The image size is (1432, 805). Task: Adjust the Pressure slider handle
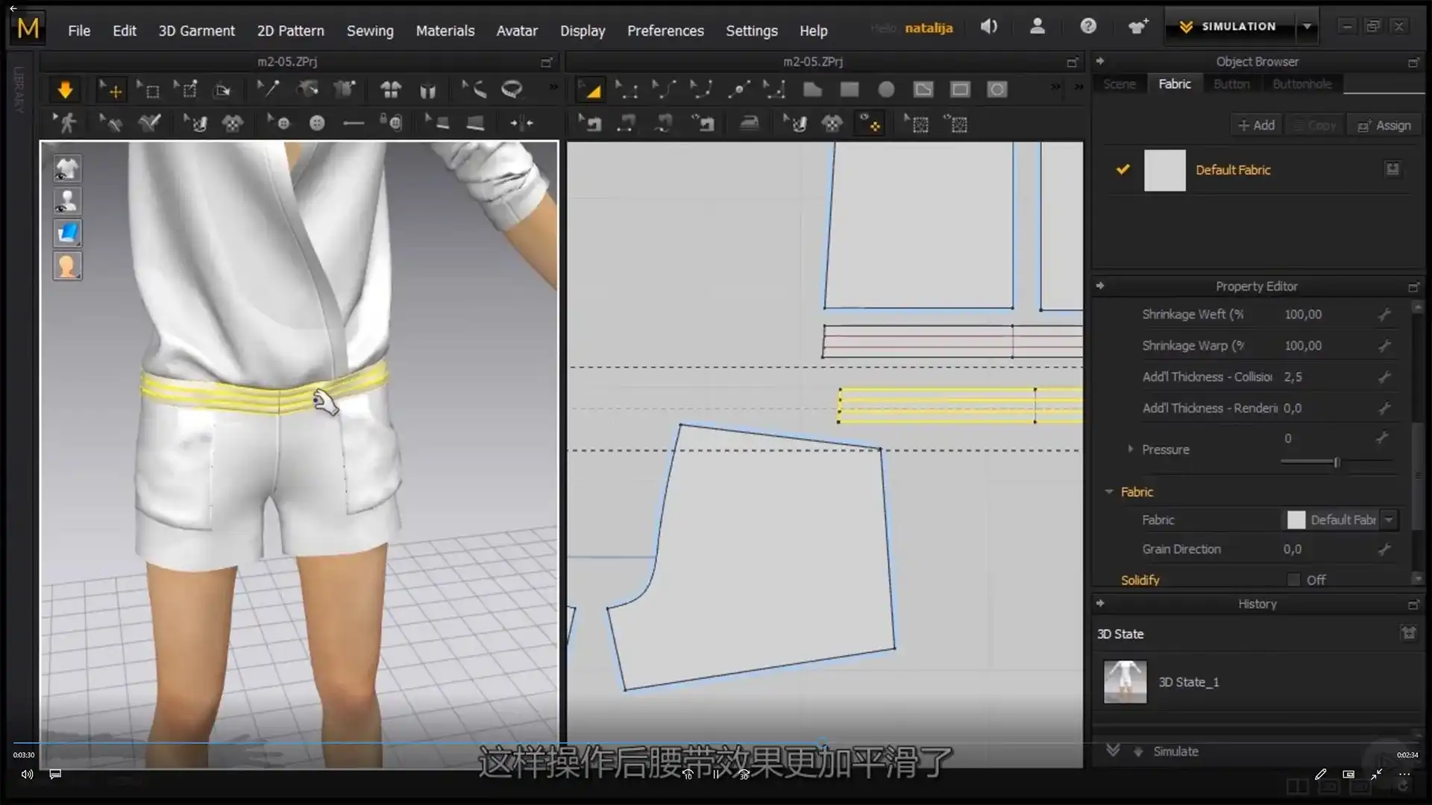click(1337, 462)
